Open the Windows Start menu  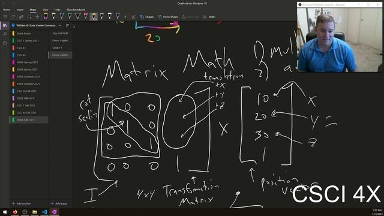(x=5, y=212)
